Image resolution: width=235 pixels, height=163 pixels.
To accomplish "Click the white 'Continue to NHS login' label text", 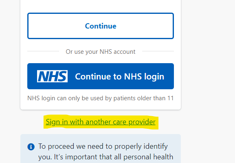I will (120, 77).
